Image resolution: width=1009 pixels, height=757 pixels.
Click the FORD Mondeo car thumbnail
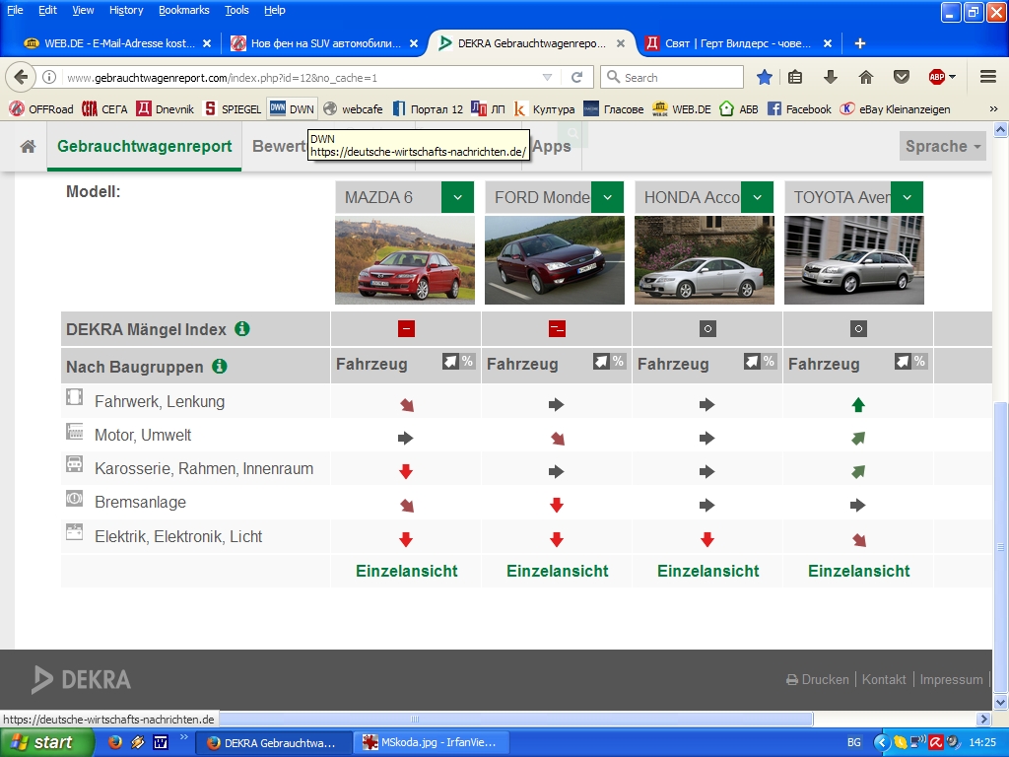[554, 260]
